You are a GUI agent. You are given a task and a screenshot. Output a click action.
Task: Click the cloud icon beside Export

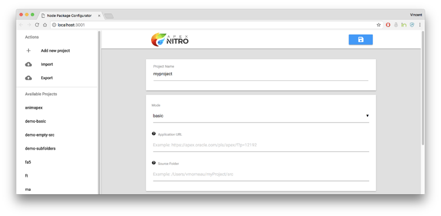(x=28, y=78)
